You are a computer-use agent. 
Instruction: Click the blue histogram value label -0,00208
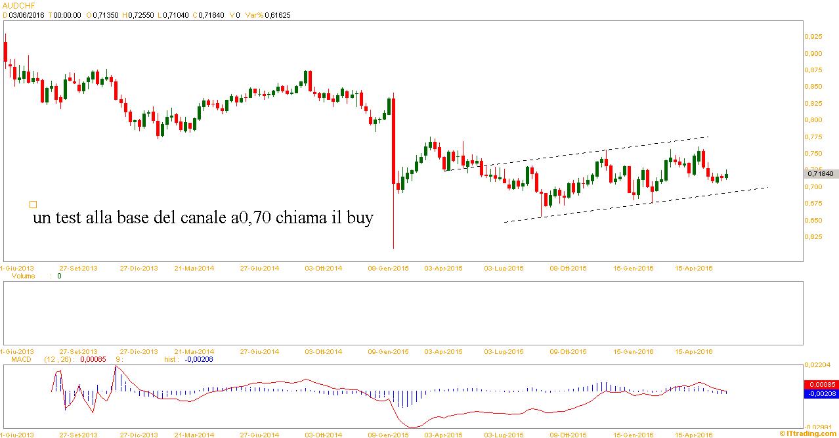click(x=820, y=394)
